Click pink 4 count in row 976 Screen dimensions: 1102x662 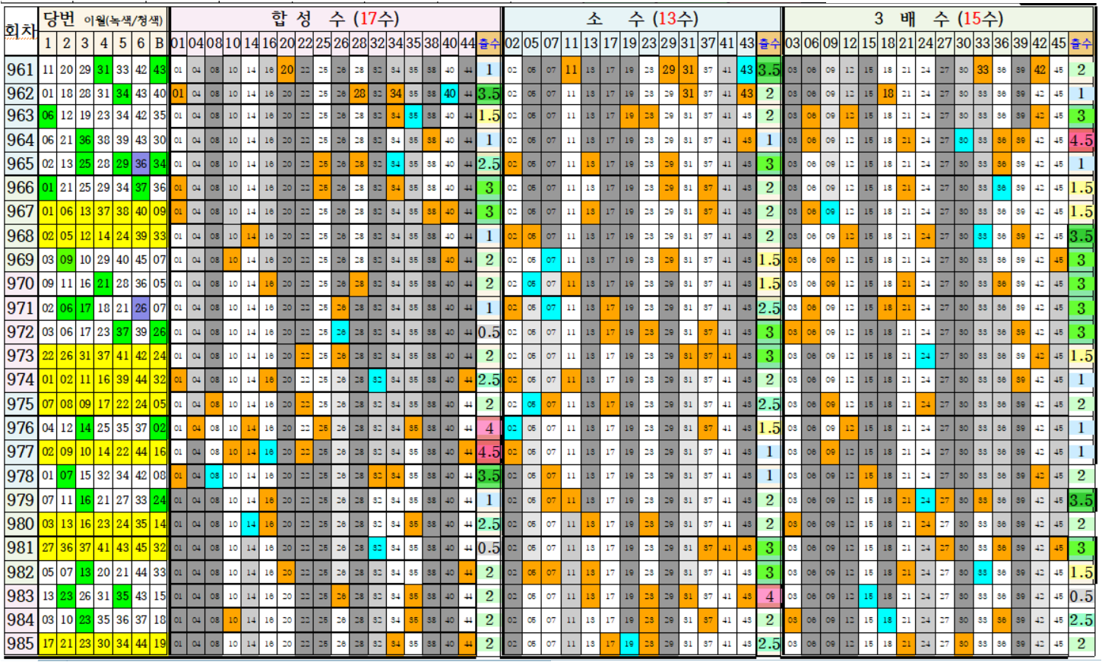489,428
